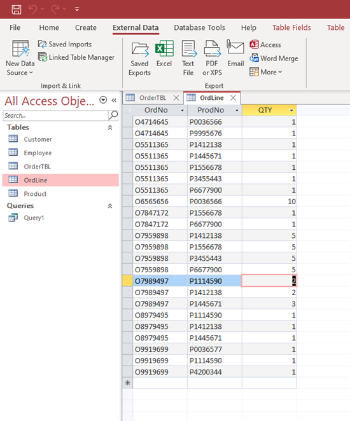Open OrdNo column sort dropdown
The height and width of the screenshot is (421, 350).
(x=182, y=111)
